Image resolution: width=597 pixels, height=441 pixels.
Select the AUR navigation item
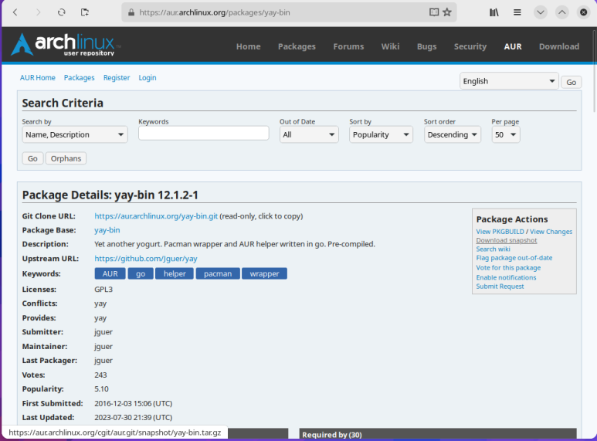coord(513,46)
